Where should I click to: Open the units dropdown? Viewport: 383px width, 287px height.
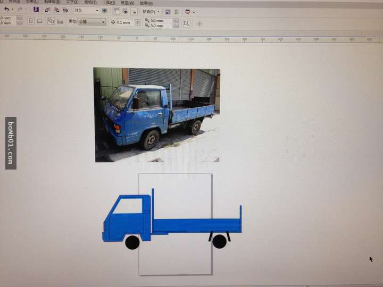[x=91, y=22]
